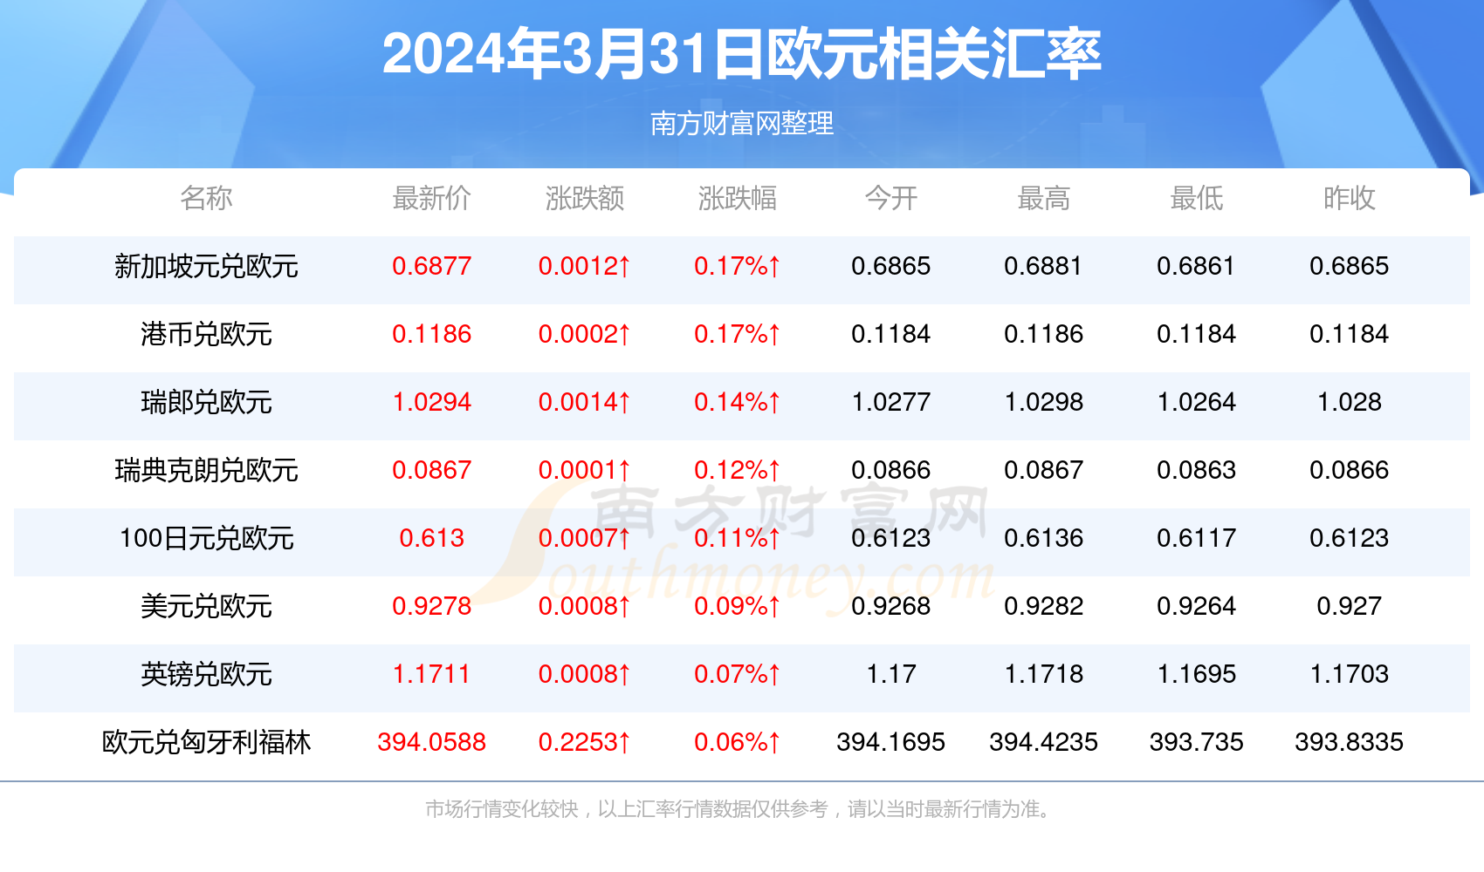Screen dimensions: 1484x872
Task: Click the row name 100日元兑欧元
Action: 206,538
